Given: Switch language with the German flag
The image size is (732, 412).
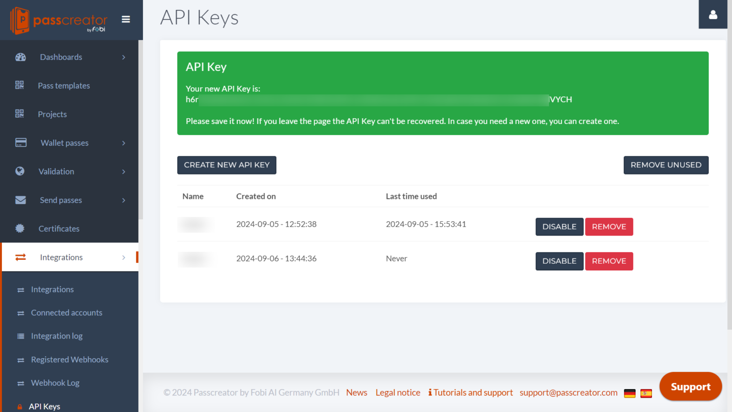Looking at the screenshot, I should coord(630,393).
